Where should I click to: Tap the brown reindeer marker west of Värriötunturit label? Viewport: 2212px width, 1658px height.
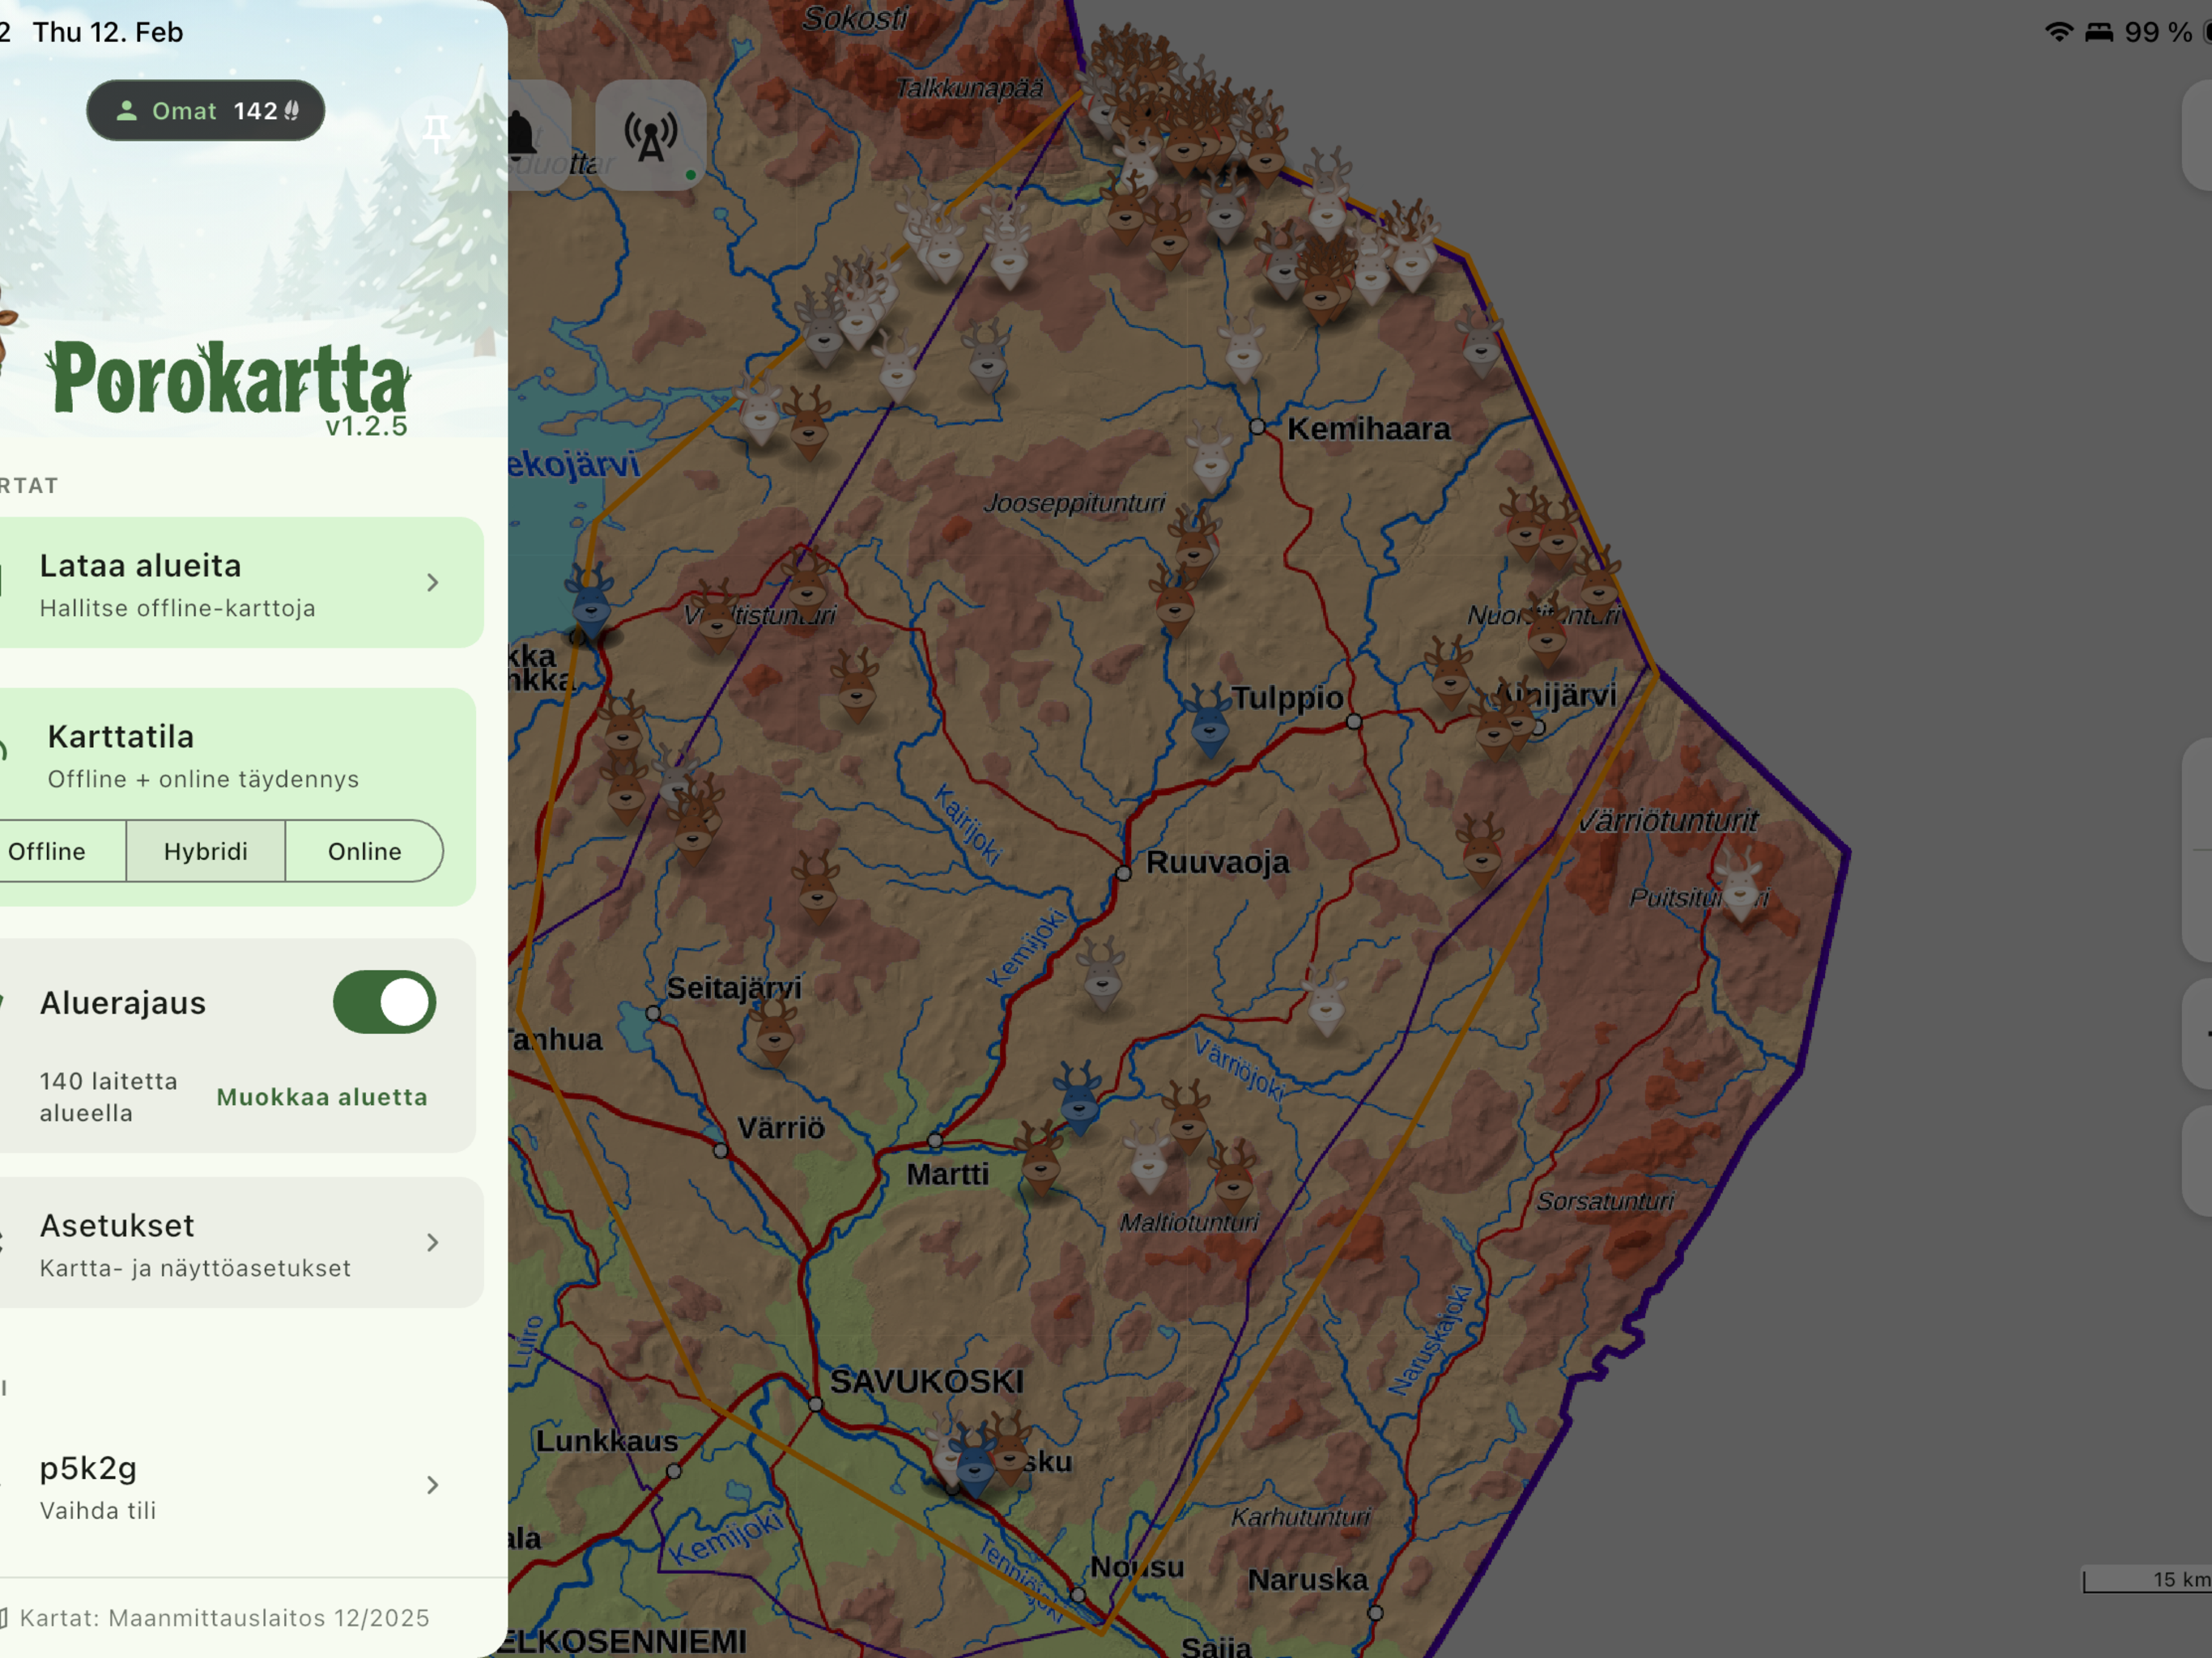(x=1481, y=851)
